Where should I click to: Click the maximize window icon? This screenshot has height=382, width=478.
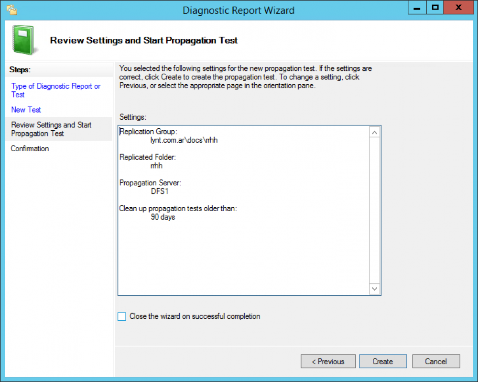(x=436, y=7)
